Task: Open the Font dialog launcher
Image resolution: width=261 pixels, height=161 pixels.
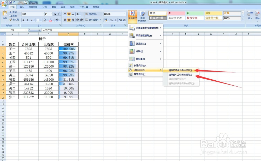Action: [x=60, y=25]
